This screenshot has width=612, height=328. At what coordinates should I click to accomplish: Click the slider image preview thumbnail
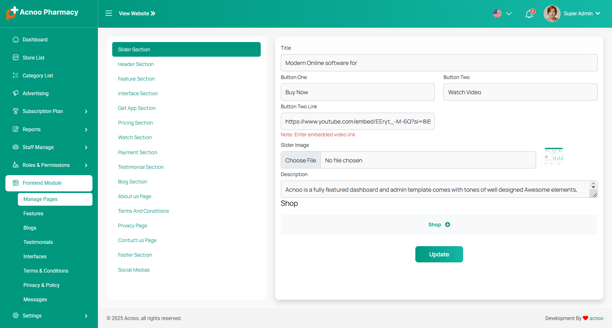(554, 156)
